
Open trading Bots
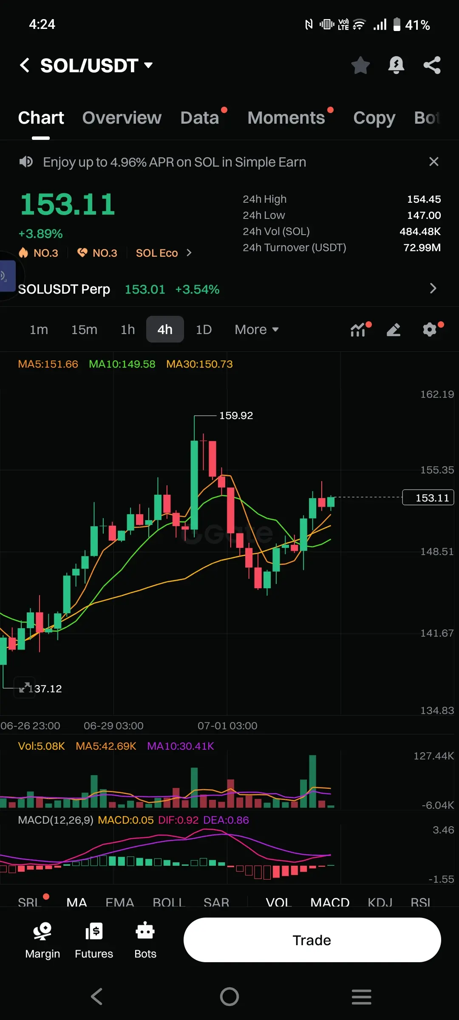tap(145, 940)
